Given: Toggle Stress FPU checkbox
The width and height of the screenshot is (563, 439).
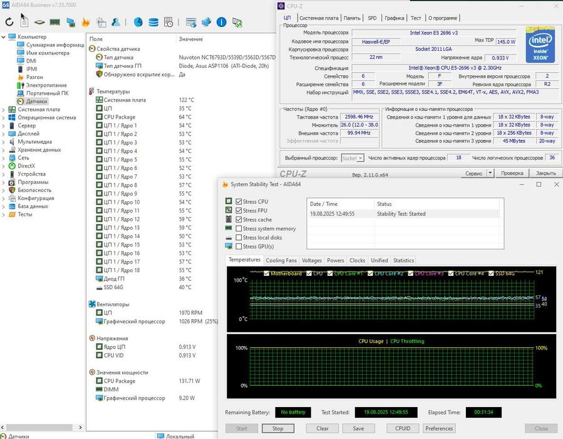Looking at the screenshot, I should click(x=239, y=211).
